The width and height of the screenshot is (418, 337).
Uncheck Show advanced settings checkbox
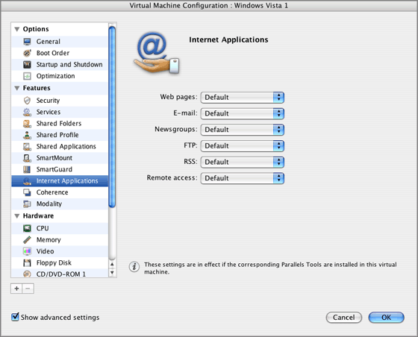[15, 317]
